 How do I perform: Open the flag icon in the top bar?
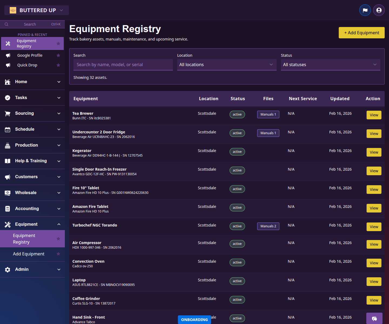(x=365, y=10)
